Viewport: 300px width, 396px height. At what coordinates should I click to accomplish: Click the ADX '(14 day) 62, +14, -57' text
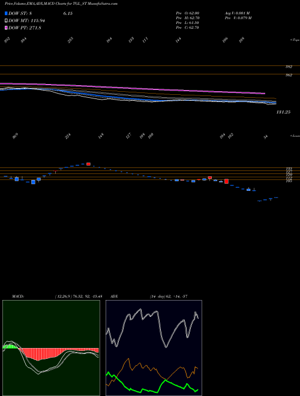(x=169, y=296)
